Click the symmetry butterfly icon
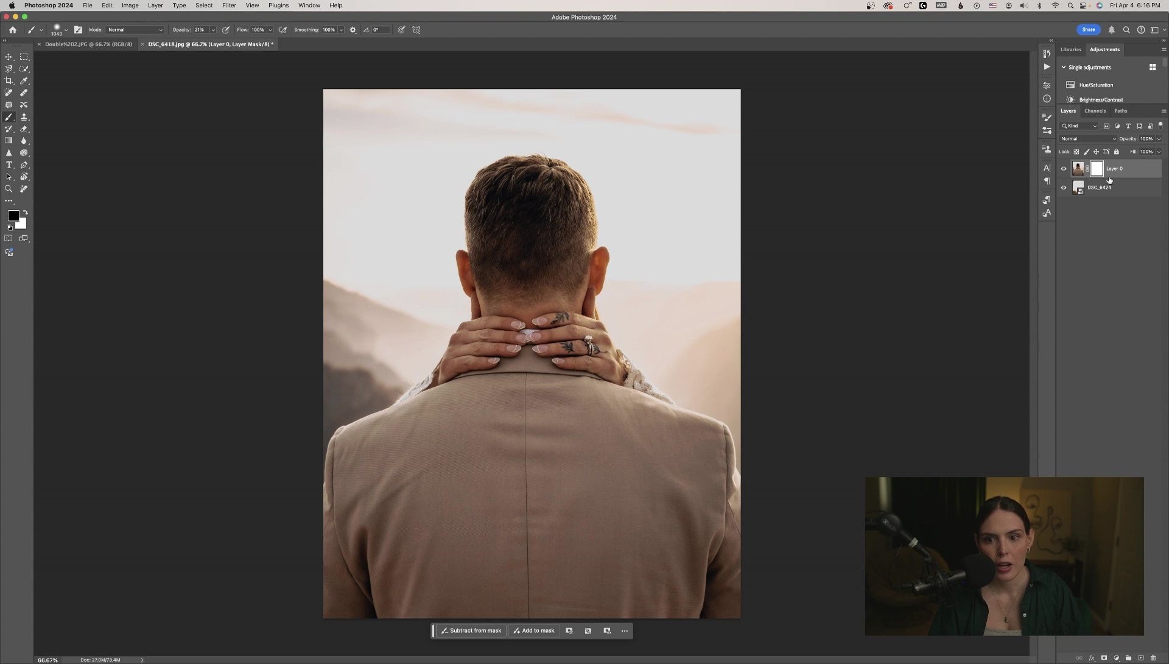 [x=416, y=30]
